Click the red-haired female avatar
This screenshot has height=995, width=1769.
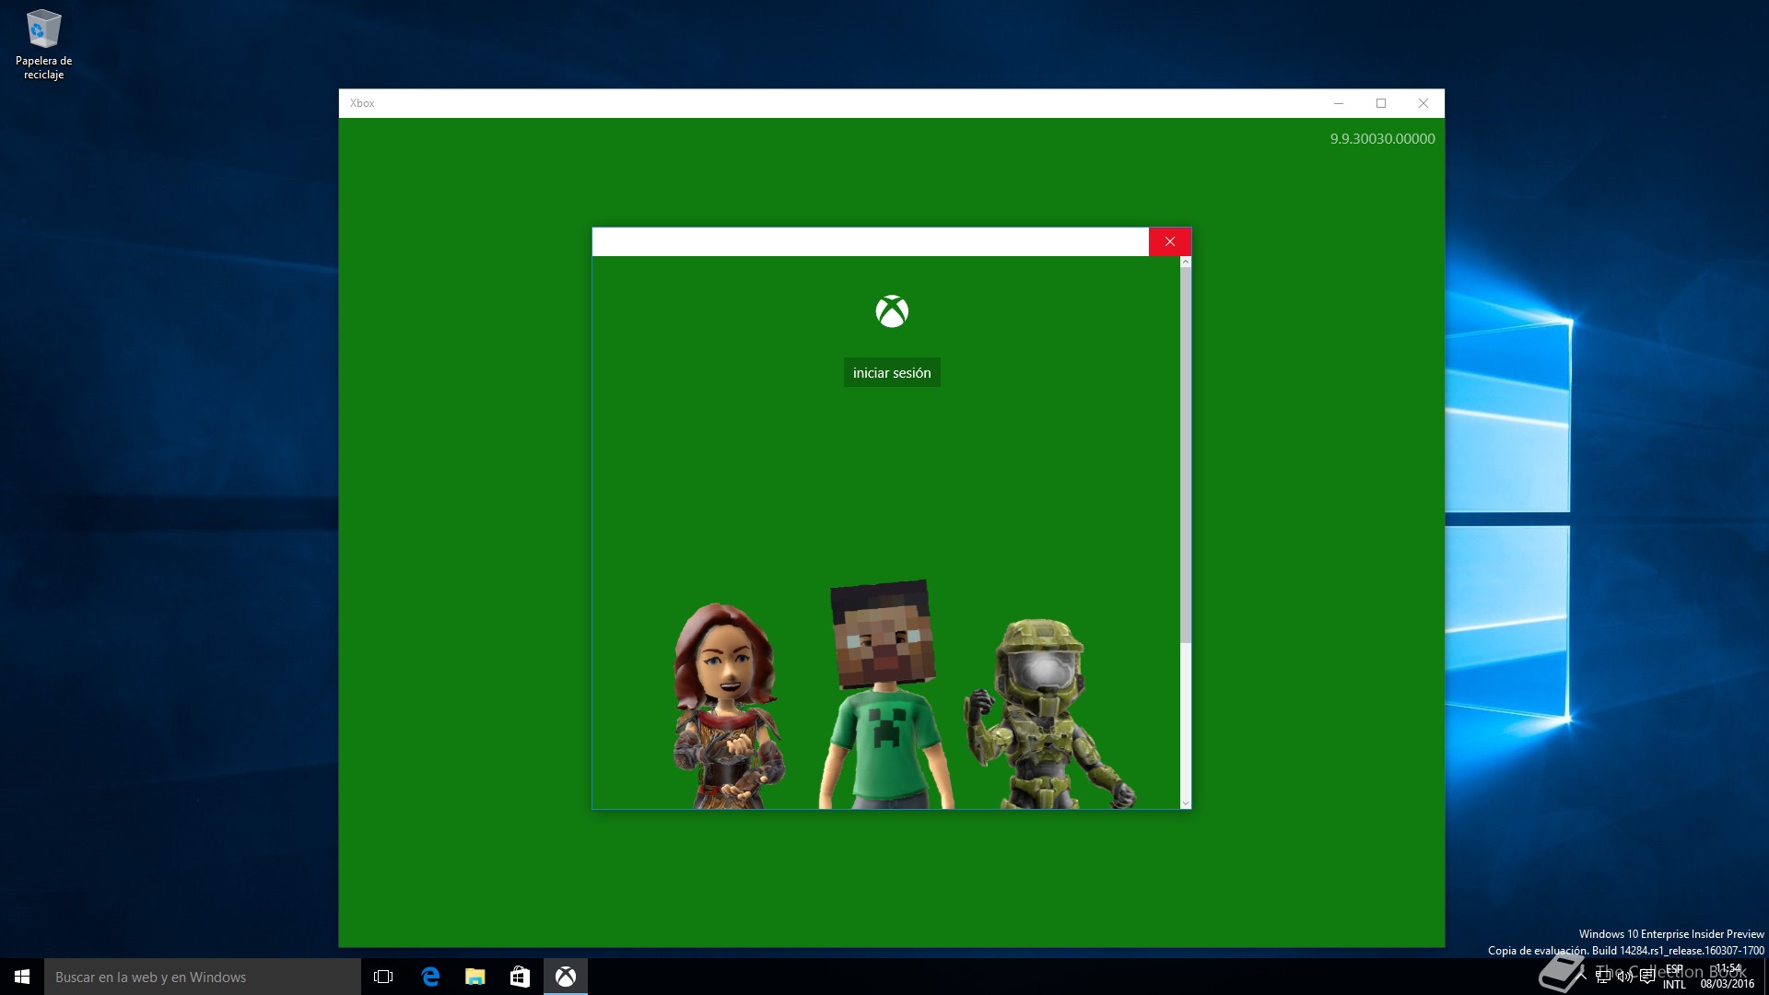(x=728, y=706)
